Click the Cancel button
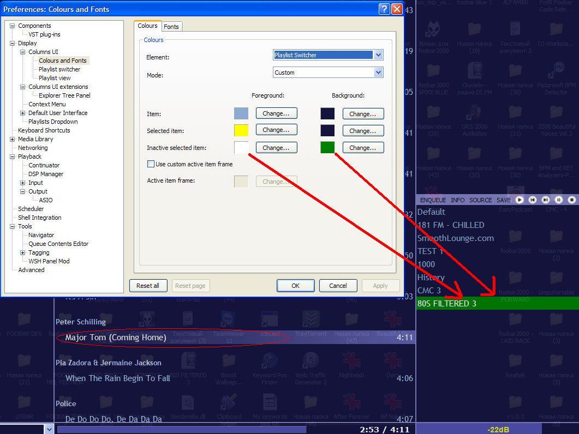 (x=338, y=286)
